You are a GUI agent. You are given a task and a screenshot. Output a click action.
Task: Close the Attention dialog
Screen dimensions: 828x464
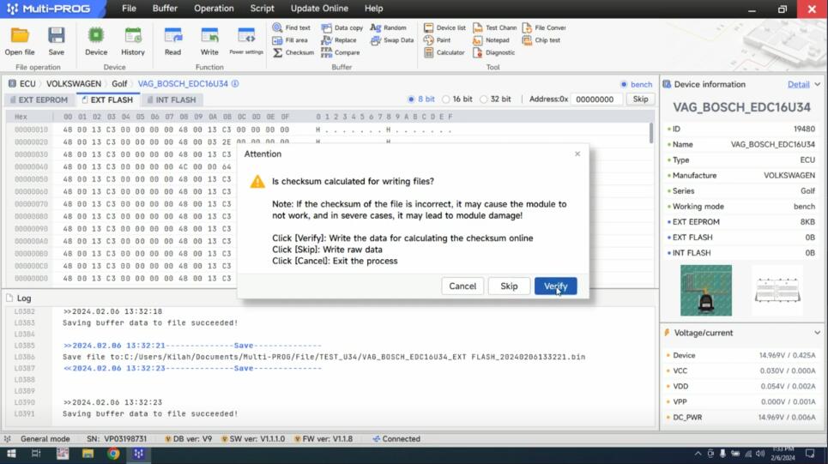point(577,154)
